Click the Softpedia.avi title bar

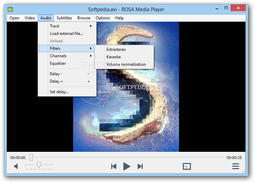click(126, 9)
